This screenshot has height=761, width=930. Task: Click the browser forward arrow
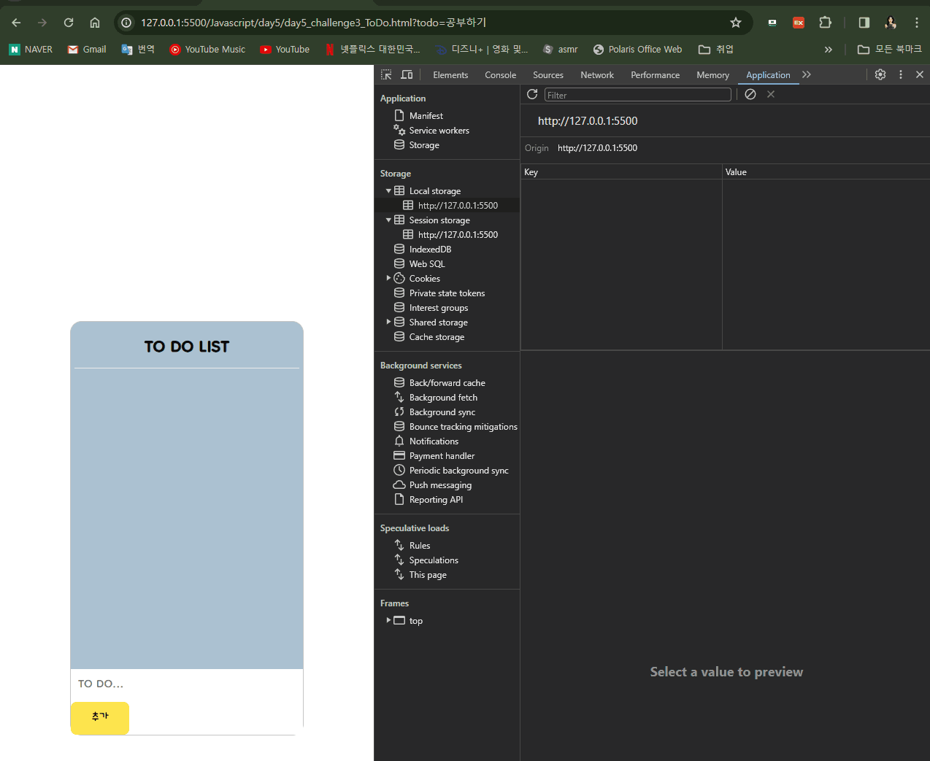coord(42,23)
